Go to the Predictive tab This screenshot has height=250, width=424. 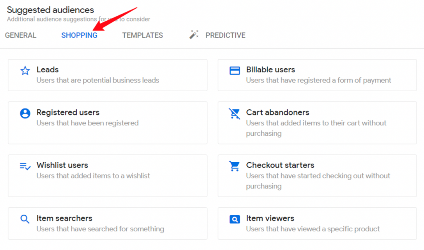point(225,36)
